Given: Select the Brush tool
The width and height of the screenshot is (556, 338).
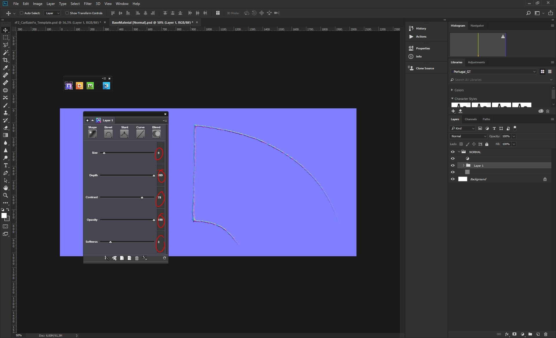Looking at the screenshot, I should coord(6,105).
